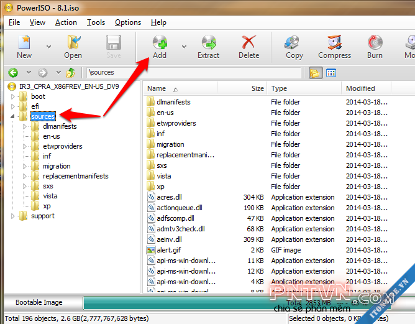Sort file list by Name column

pos(180,88)
